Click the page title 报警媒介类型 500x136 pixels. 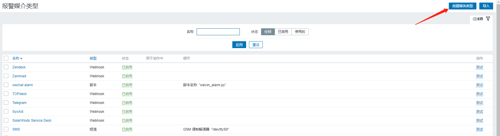[x=20, y=6]
